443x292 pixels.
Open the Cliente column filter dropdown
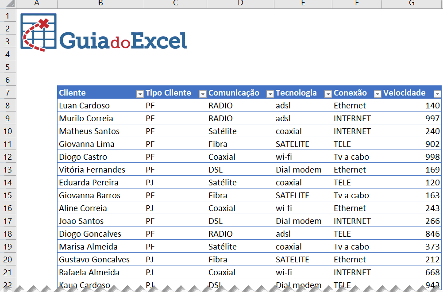tap(140, 94)
